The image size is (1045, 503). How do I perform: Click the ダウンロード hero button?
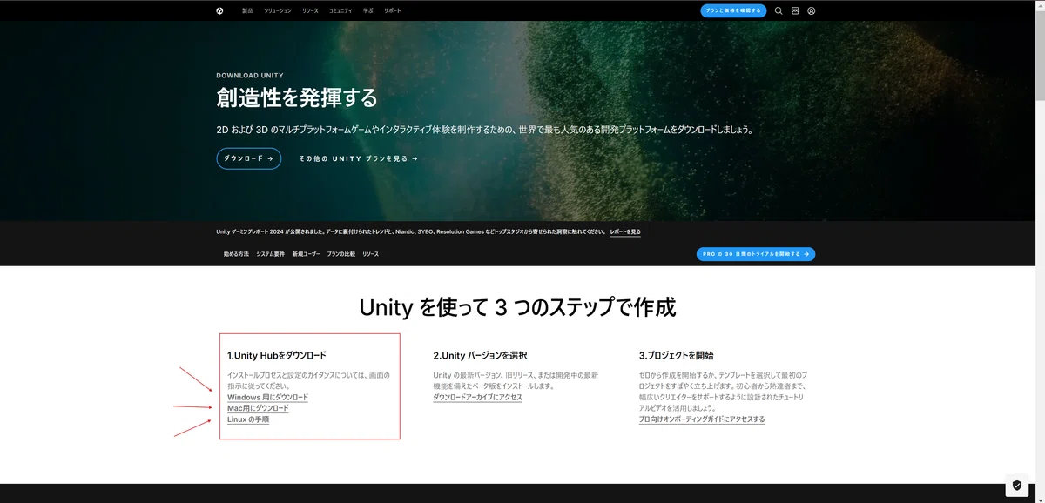[249, 158]
